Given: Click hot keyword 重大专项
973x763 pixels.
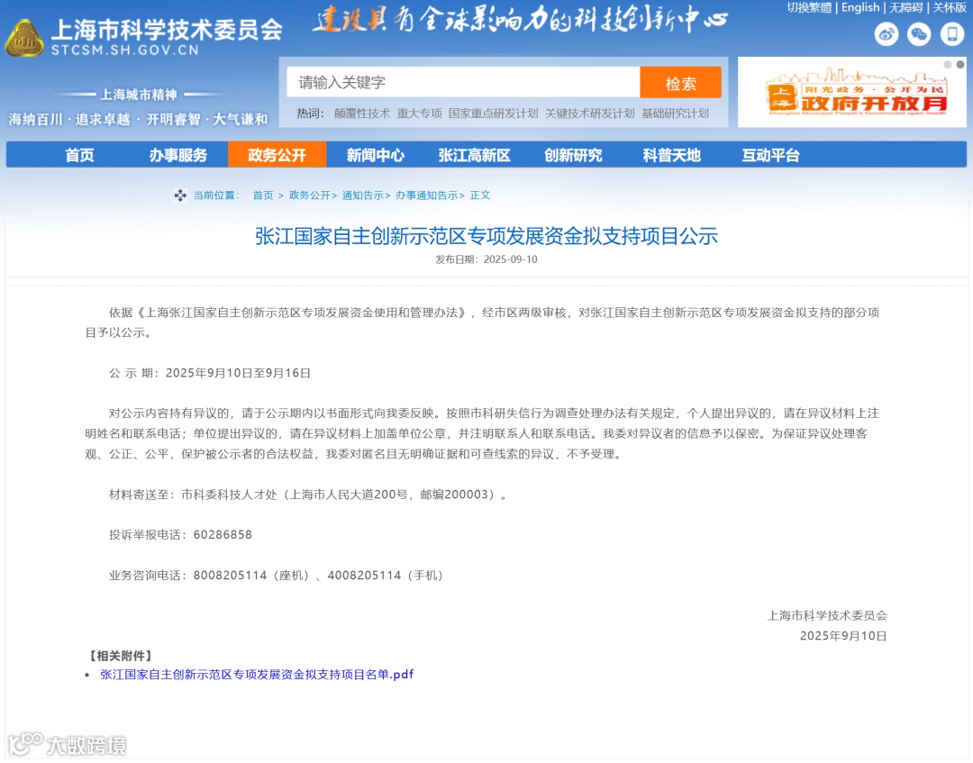Looking at the screenshot, I should pyautogui.click(x=420, y=114).
